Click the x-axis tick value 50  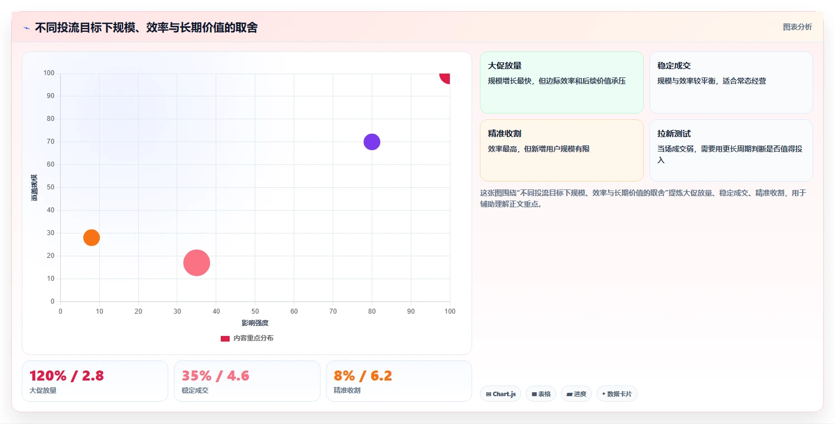[255, 311]
